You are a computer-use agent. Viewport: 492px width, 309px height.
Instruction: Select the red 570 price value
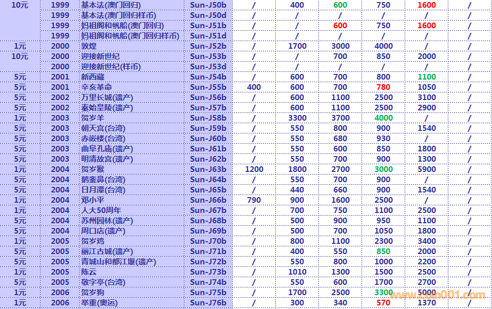383,303
